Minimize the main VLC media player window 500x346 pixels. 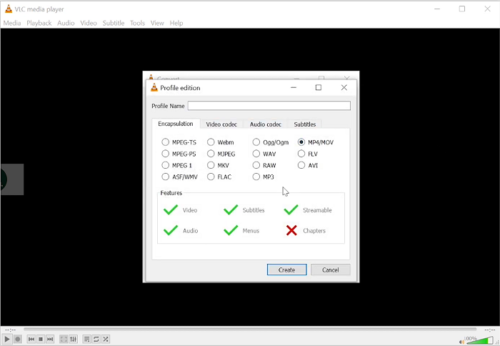[437, 9]
